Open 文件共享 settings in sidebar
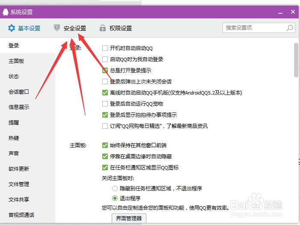The width and height of the screenshot is (300, 225). (x=27, y=200)
